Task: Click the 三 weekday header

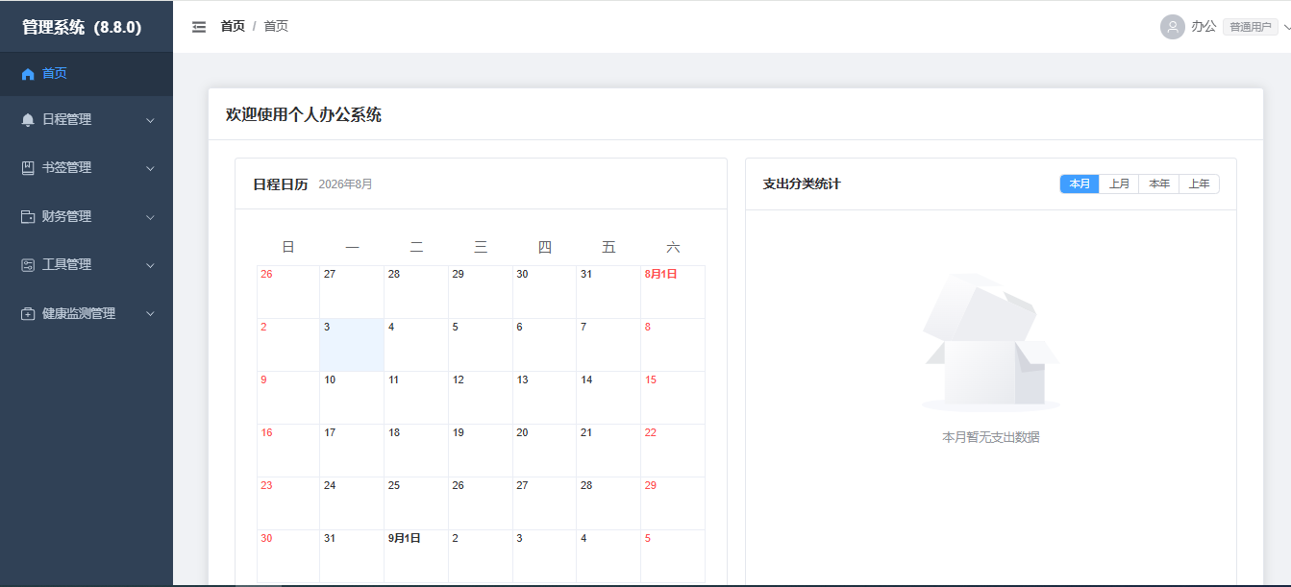Action: [481, 248]
